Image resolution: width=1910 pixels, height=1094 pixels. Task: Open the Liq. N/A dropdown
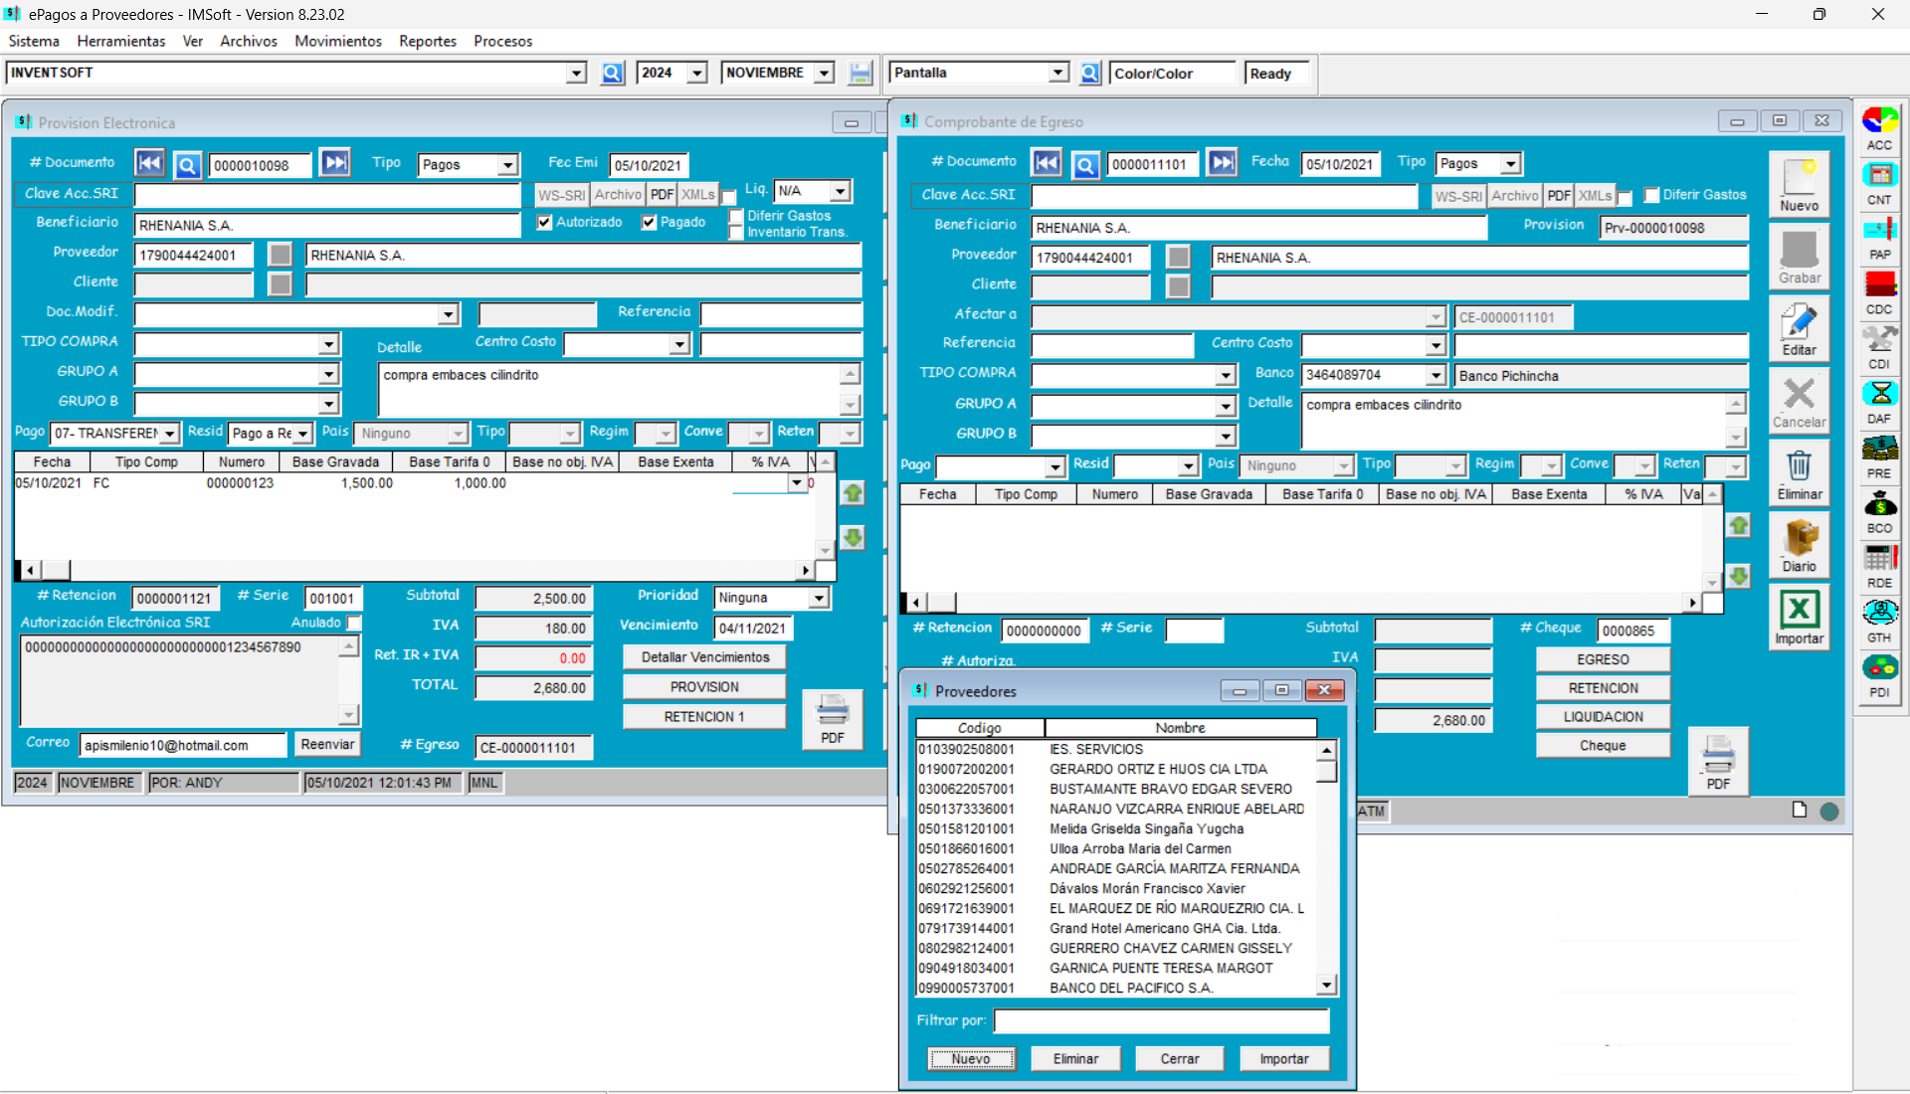tap(840, 190)
